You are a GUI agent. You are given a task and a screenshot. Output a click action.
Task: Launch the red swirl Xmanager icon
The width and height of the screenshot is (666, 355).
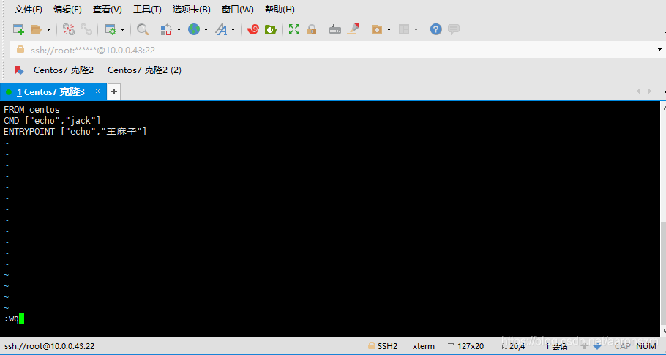click(x=252, y=29)
